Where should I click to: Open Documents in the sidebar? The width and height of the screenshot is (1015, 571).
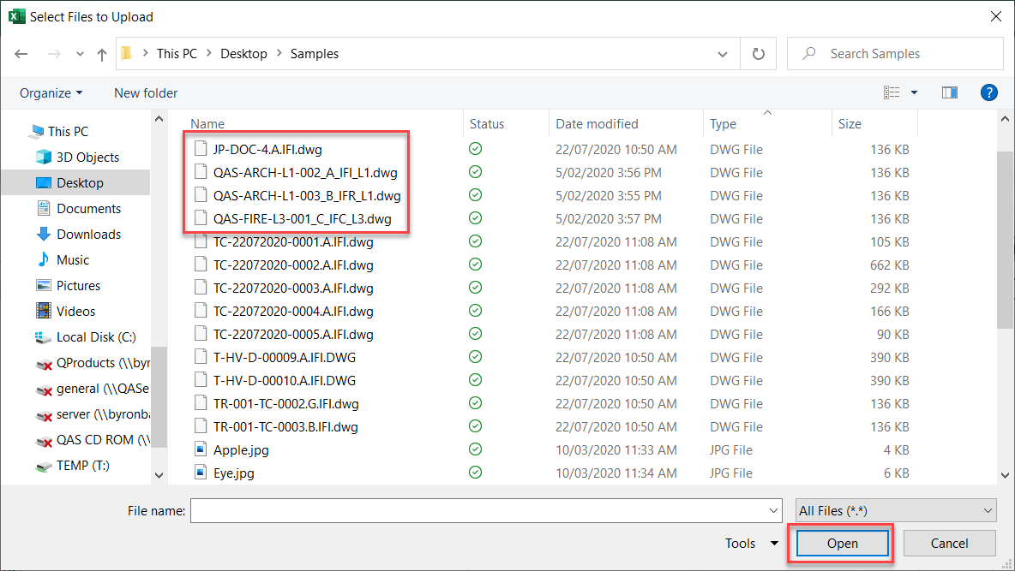tap(79, 208)
